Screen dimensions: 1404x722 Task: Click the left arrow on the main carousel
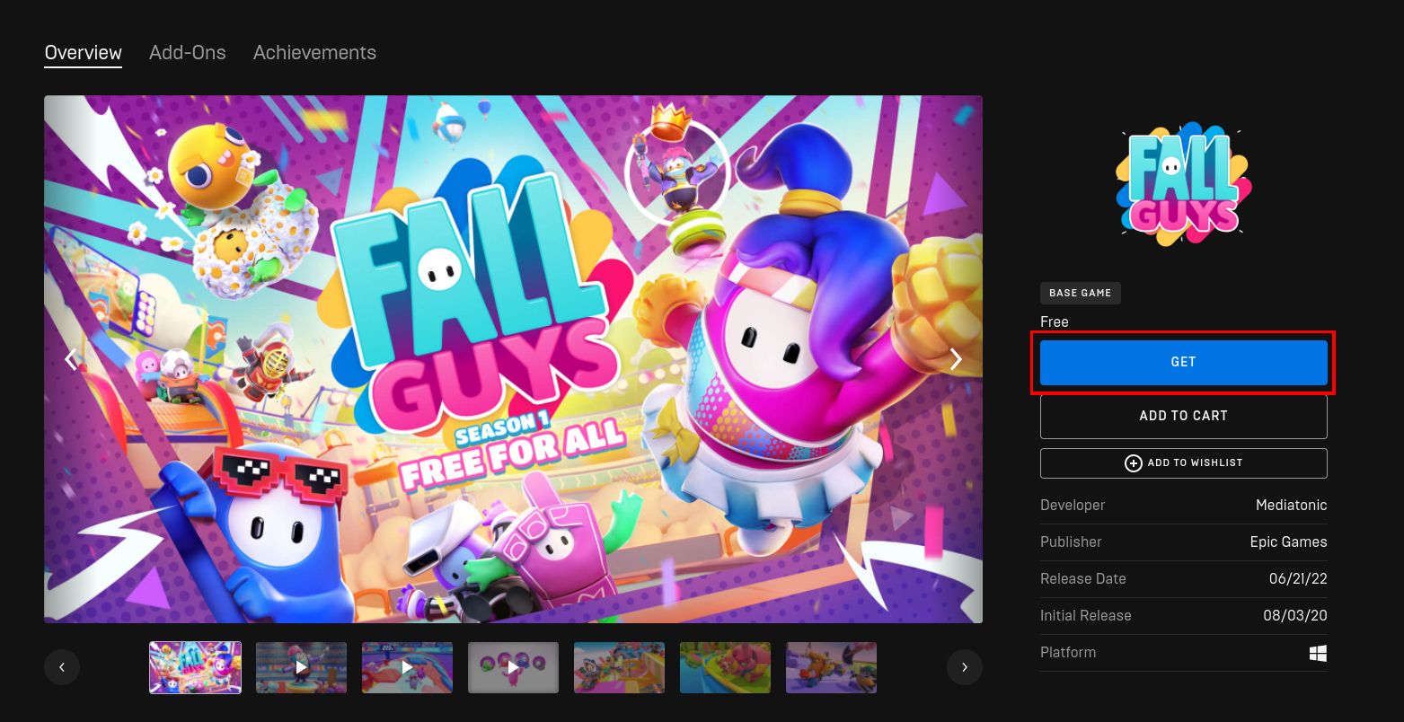[72, 359]
